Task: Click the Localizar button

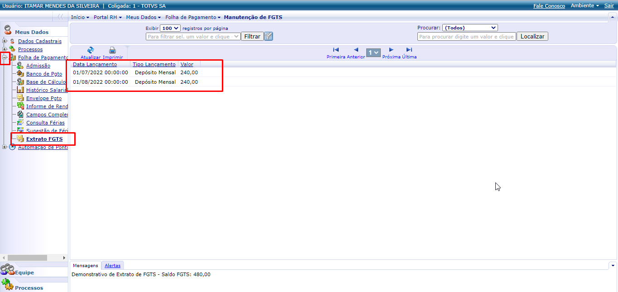Action: tap(532, 36)
